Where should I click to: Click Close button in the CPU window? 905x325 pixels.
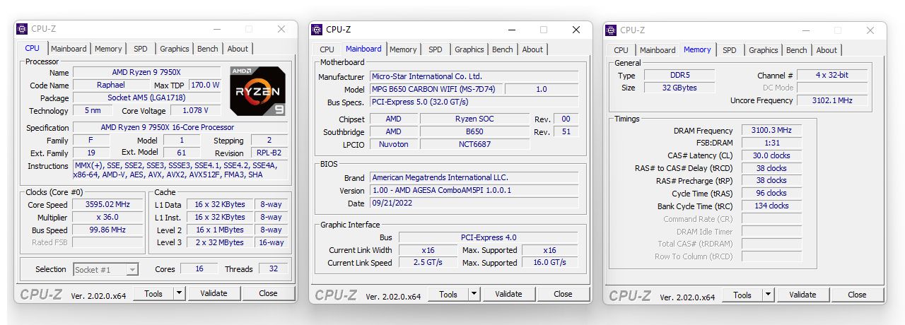point(268,293)
